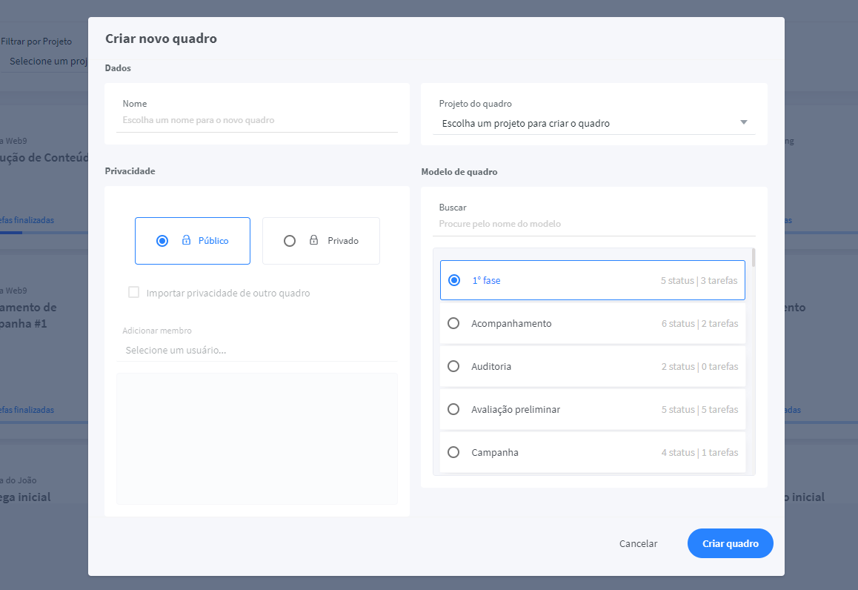
Task: Click the Avaliação preliminar model name
Action: 516,409
